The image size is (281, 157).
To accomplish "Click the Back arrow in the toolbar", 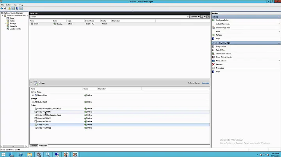I will [x=2, y=9].
